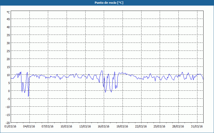Click the -20 value on the y-axis

click(x=8, y=123)
